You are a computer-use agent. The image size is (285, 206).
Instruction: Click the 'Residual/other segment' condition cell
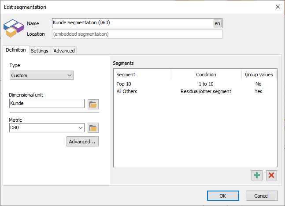[x=206, y=91]
